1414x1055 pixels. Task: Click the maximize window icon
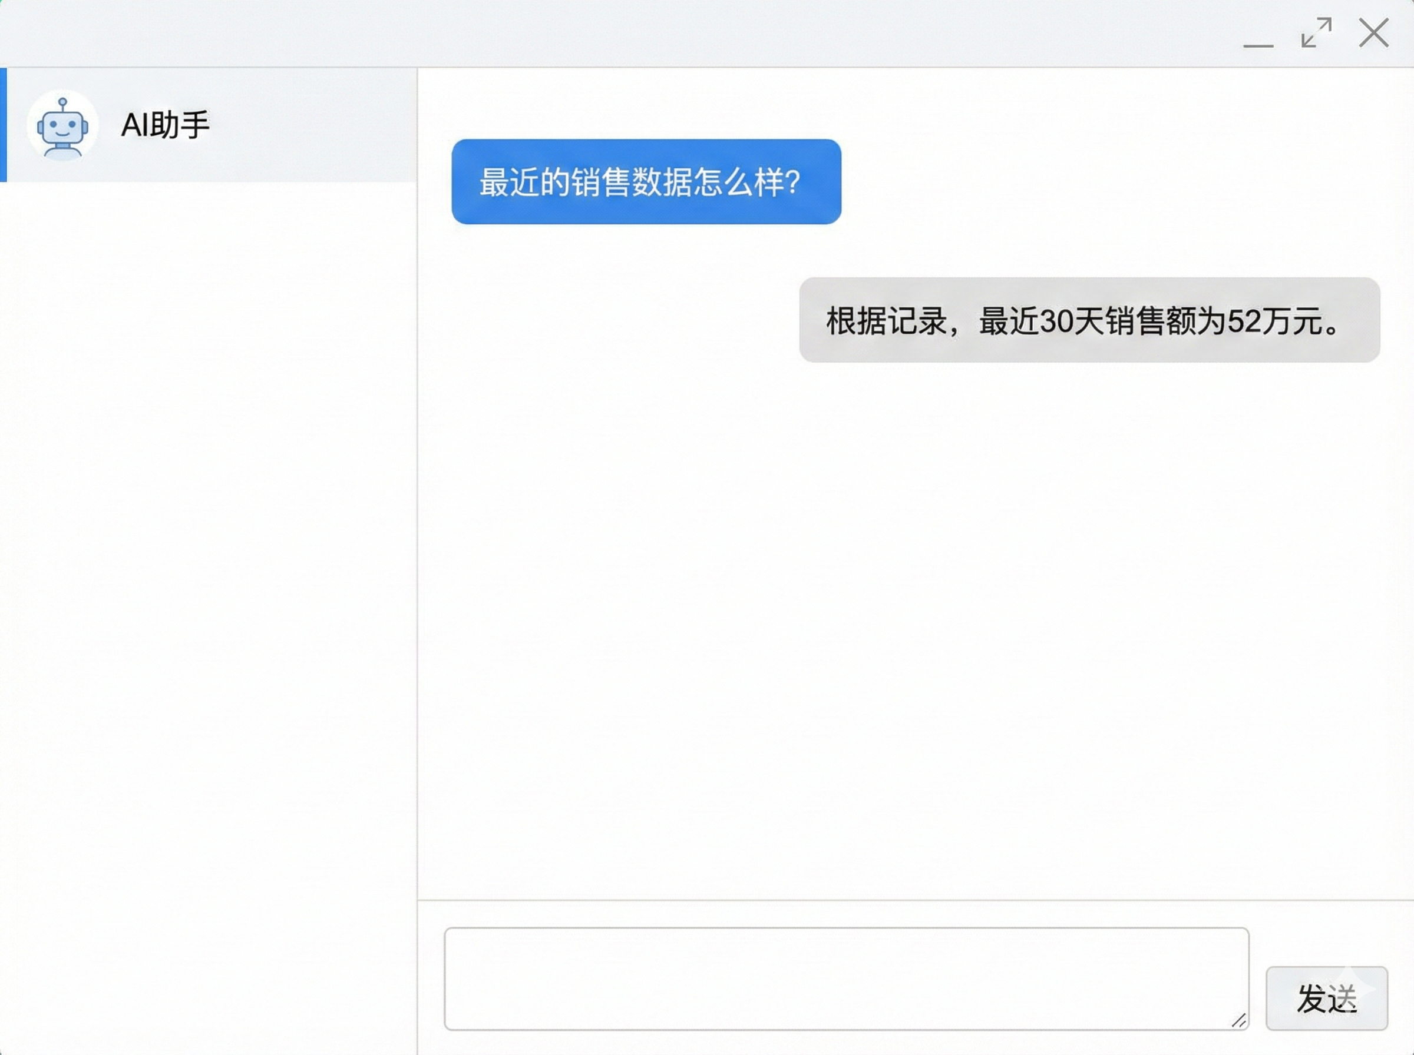pos(1315,33)
